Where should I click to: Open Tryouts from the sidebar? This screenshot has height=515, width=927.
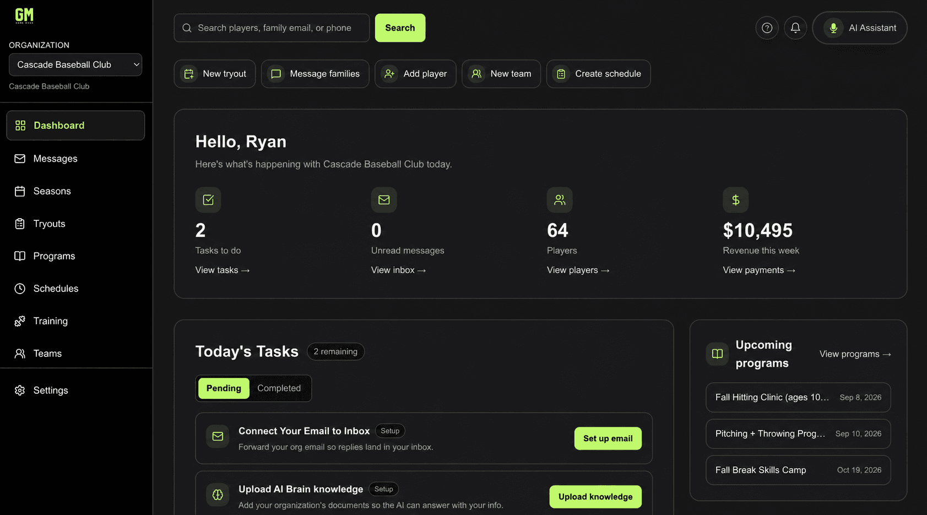(75, 224)
